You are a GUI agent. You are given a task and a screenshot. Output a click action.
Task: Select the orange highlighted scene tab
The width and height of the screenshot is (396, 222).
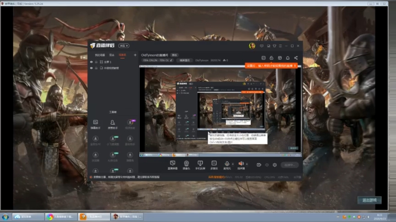point(122,55)
